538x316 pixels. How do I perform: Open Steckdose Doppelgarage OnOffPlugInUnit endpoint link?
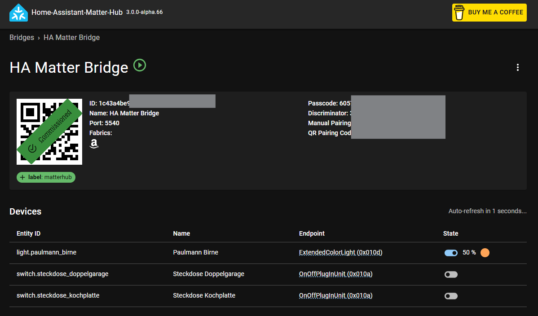coord(335,274)
